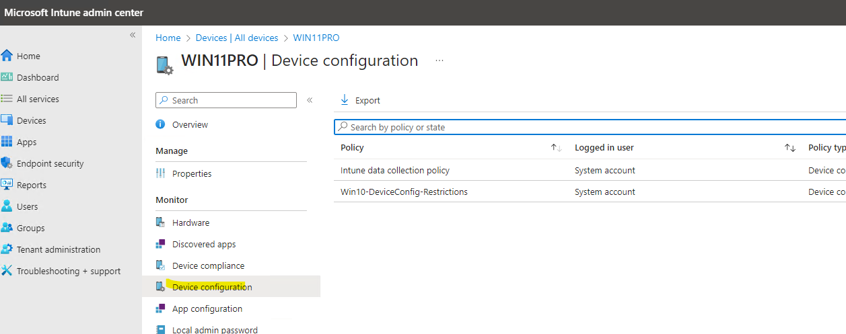Click the Export button
The image size is (846, 334).
360,100
